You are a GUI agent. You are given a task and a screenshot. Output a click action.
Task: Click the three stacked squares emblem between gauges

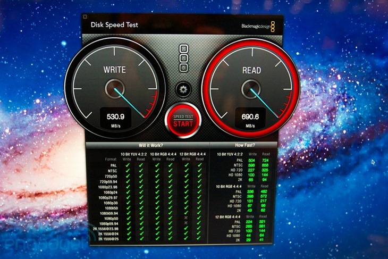(183, 58)
